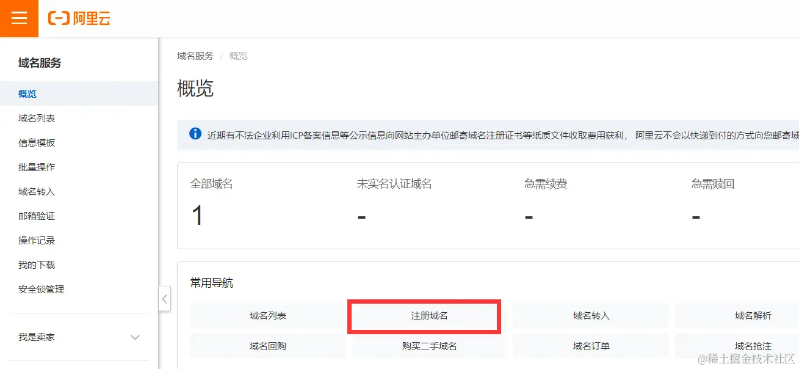Click the 阿里云 logo

tap(79, 18)
